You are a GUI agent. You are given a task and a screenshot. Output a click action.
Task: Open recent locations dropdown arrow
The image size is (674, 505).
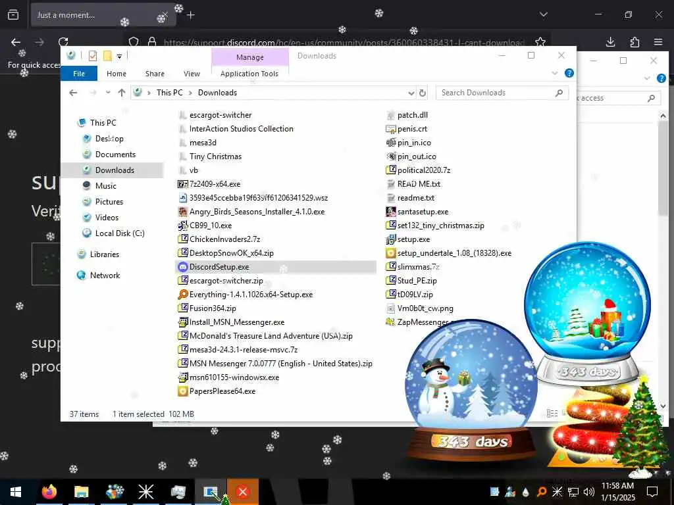coord(108,93)
